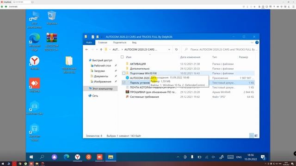The width and height of the screenshot is (296, 166).
Task: Switch to large icons view in Explorer
Action: (256, 136)
